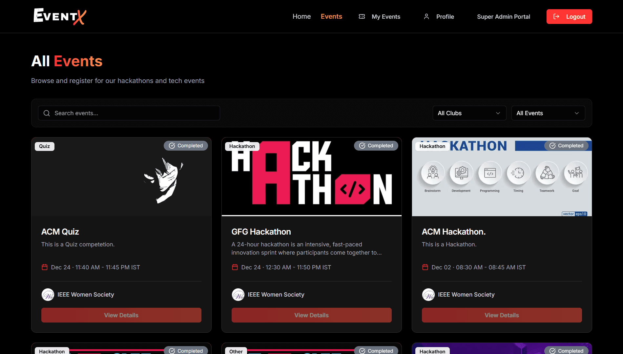Screen dimensions: 623x354
Task: Click the logout arrow icon
Action: coord(556,16)
